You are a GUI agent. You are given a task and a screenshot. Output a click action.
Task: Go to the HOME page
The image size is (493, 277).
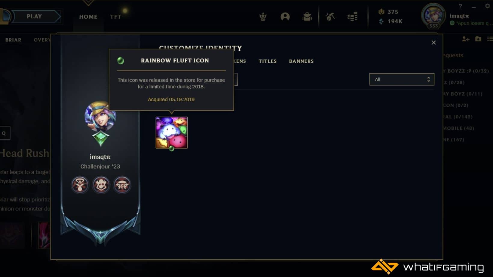coord(88,17)
